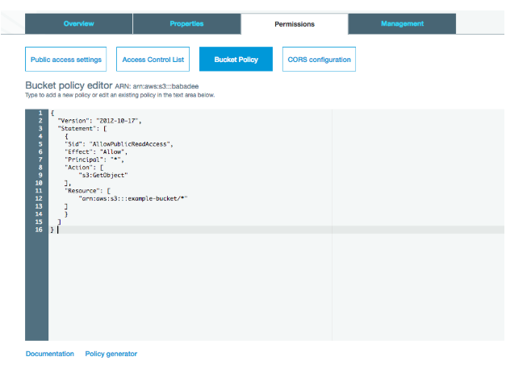Click line number 12 in the gutter

coord(39,198)
